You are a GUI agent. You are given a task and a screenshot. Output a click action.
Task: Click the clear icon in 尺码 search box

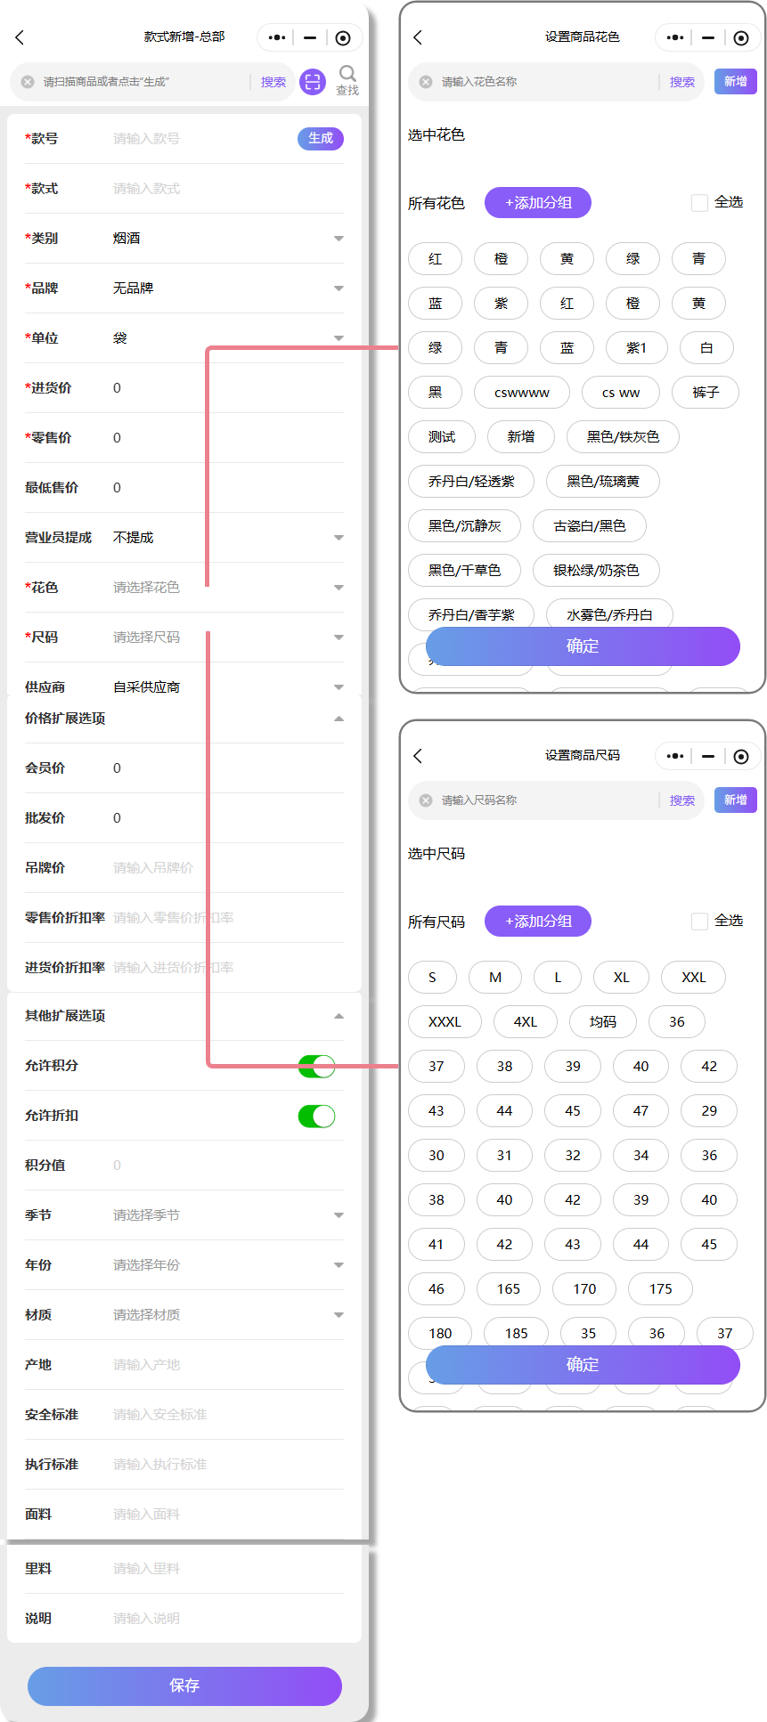click(426, 800)
